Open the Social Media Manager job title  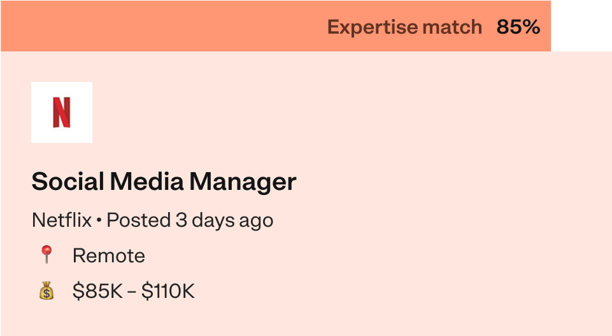pyautogui.click(x=164, y=182)
